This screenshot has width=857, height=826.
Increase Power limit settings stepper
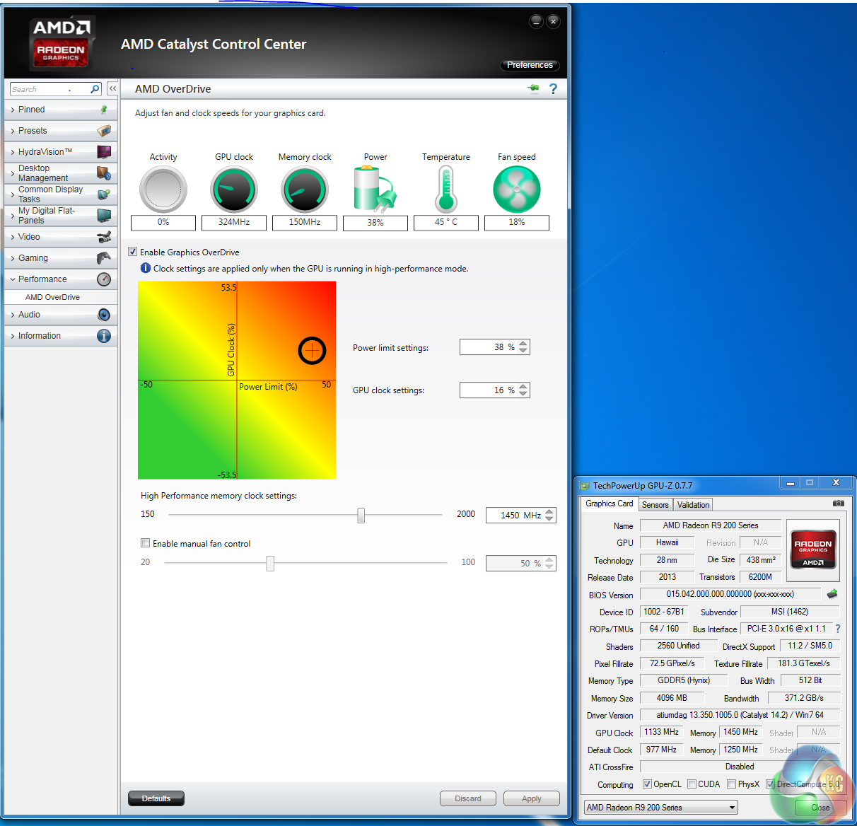(x=523, y=344)
